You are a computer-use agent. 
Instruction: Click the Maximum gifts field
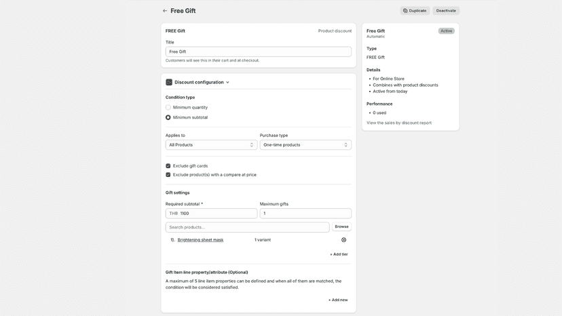(x=305, y=213)
